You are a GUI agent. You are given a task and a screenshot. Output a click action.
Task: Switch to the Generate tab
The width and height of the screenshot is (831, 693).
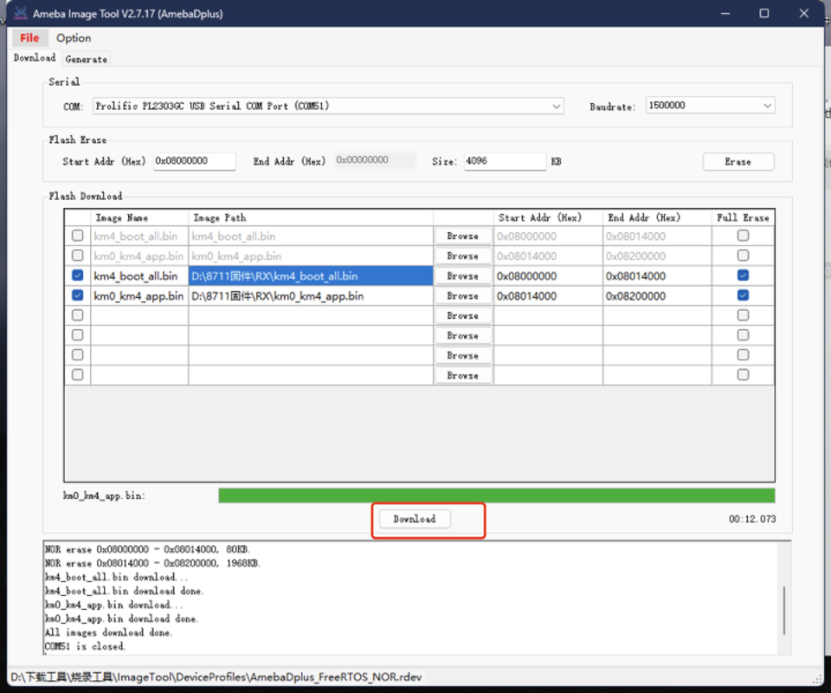(87, 59)
